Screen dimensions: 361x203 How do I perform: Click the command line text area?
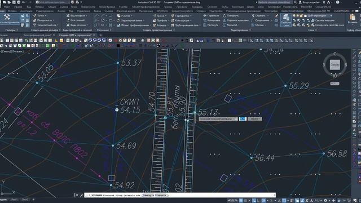pyautogui.click(x=179, y=195)
